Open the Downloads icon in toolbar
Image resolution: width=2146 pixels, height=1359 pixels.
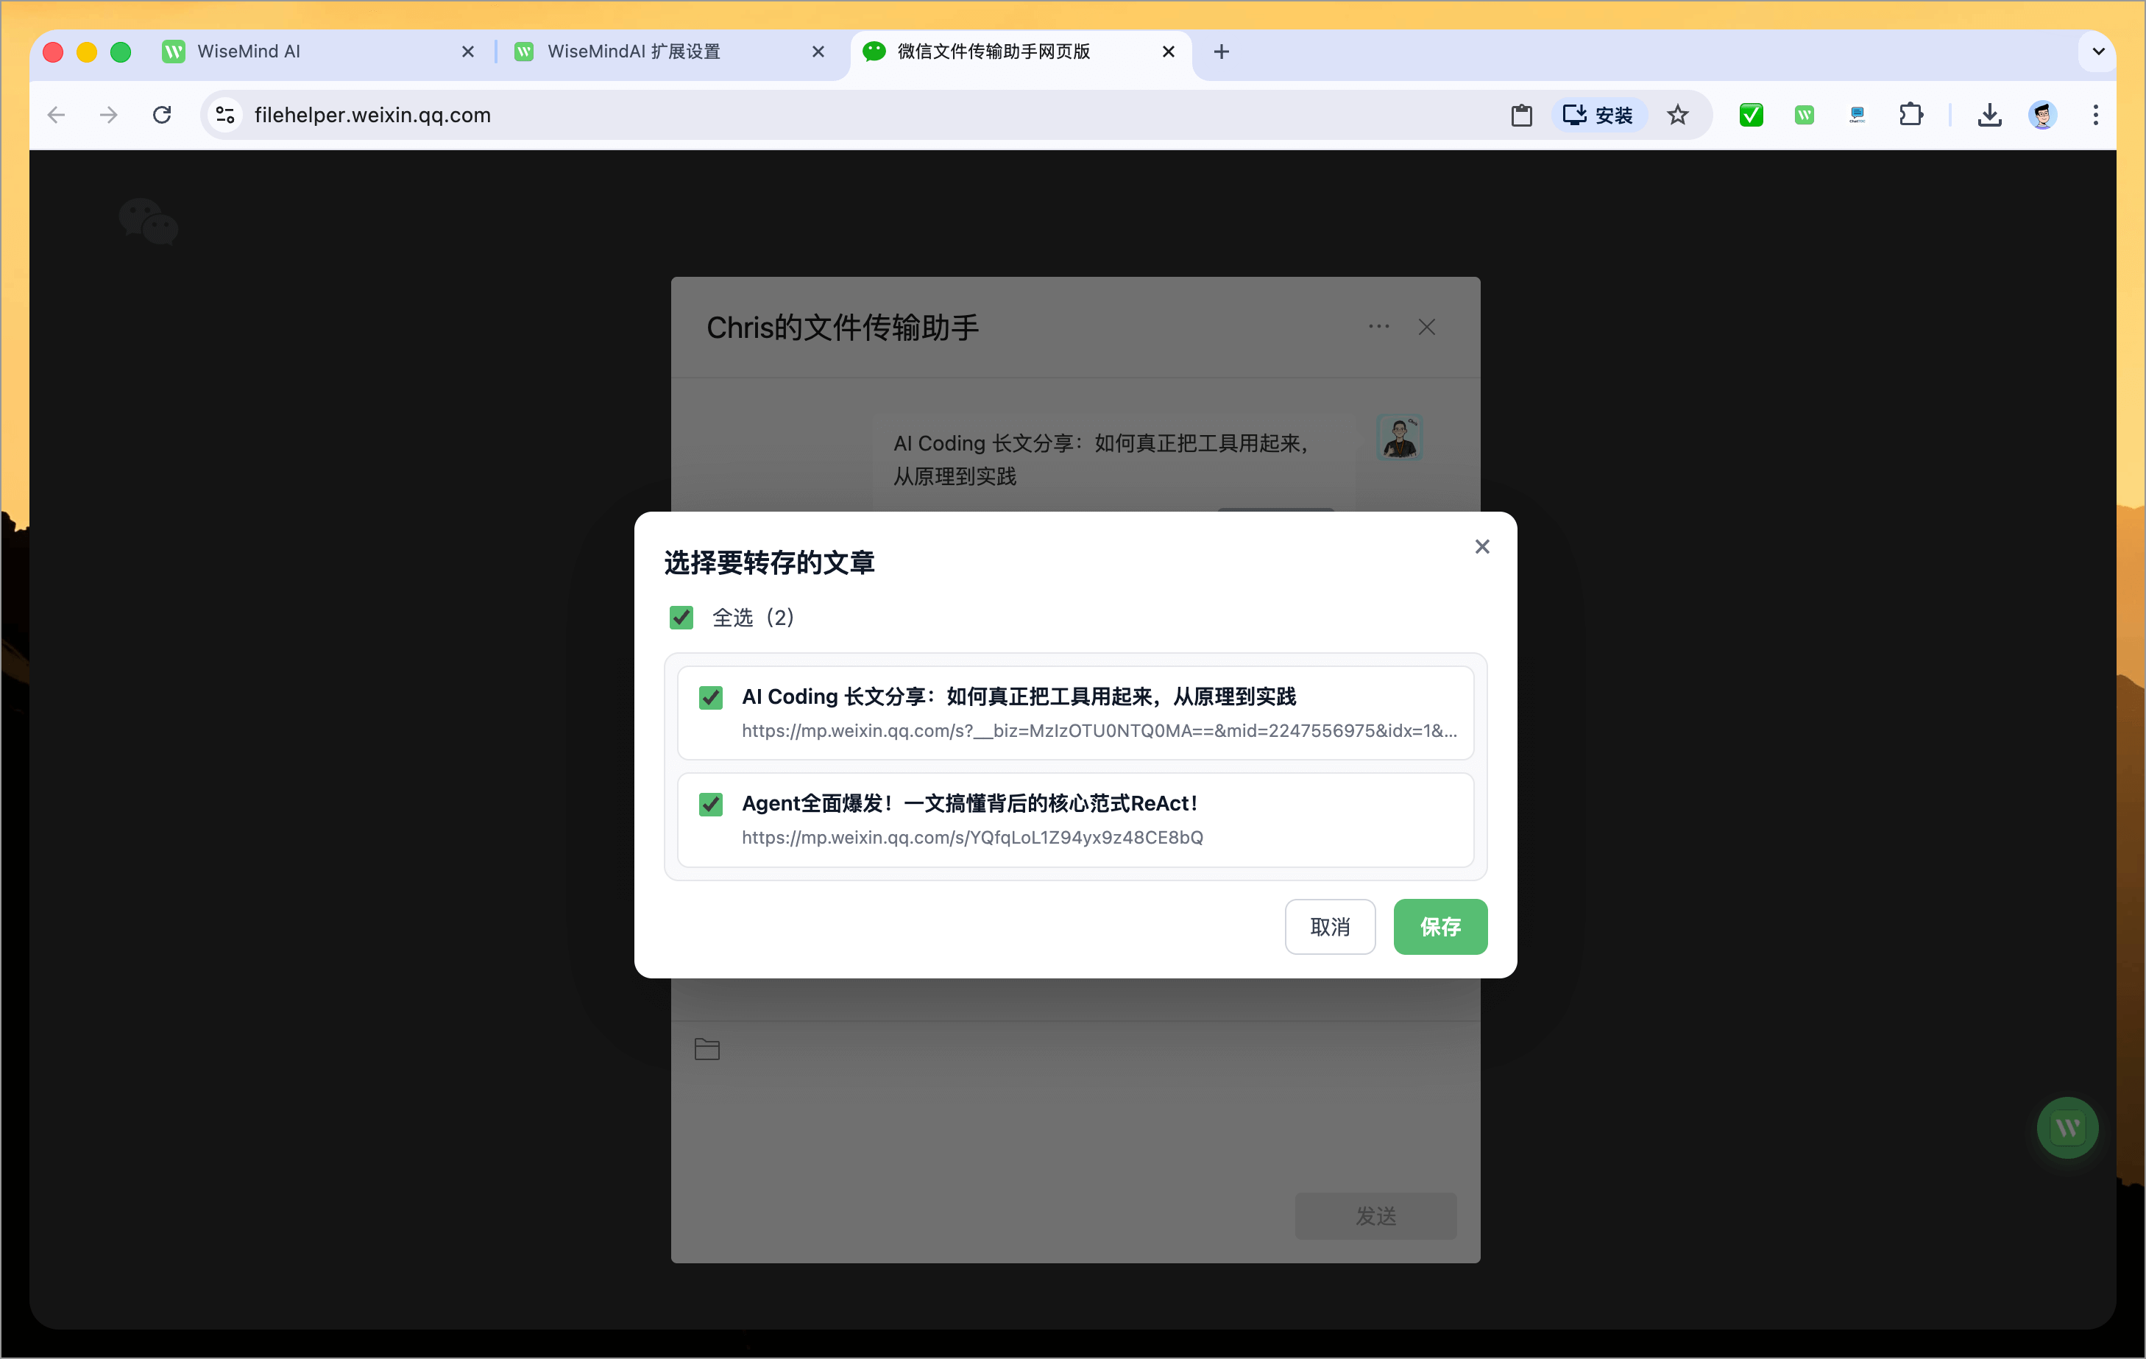pos(1989,115)
